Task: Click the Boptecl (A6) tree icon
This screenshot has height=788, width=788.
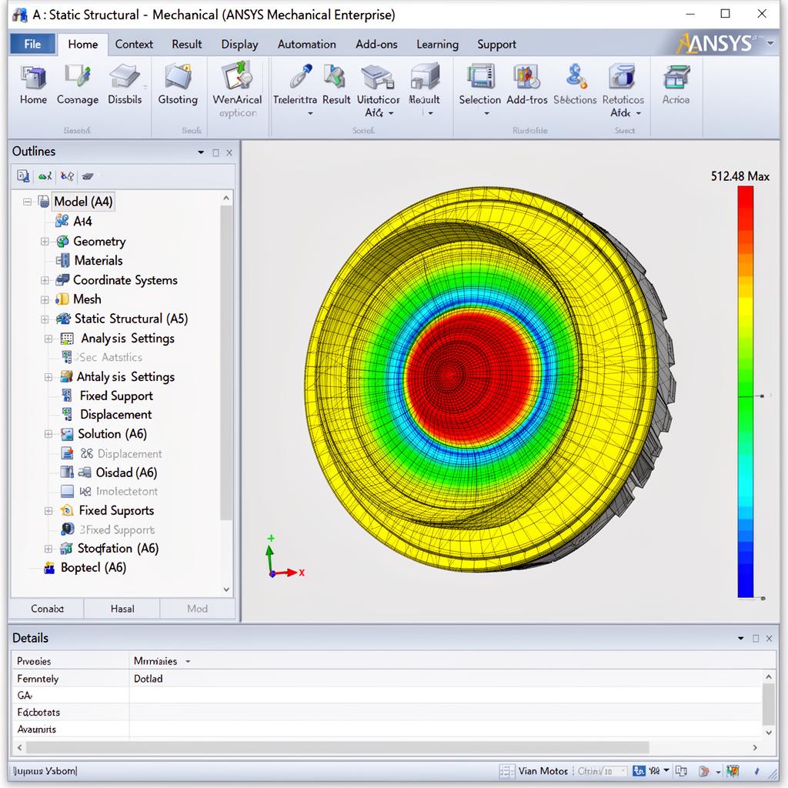Action: (49, 569)
